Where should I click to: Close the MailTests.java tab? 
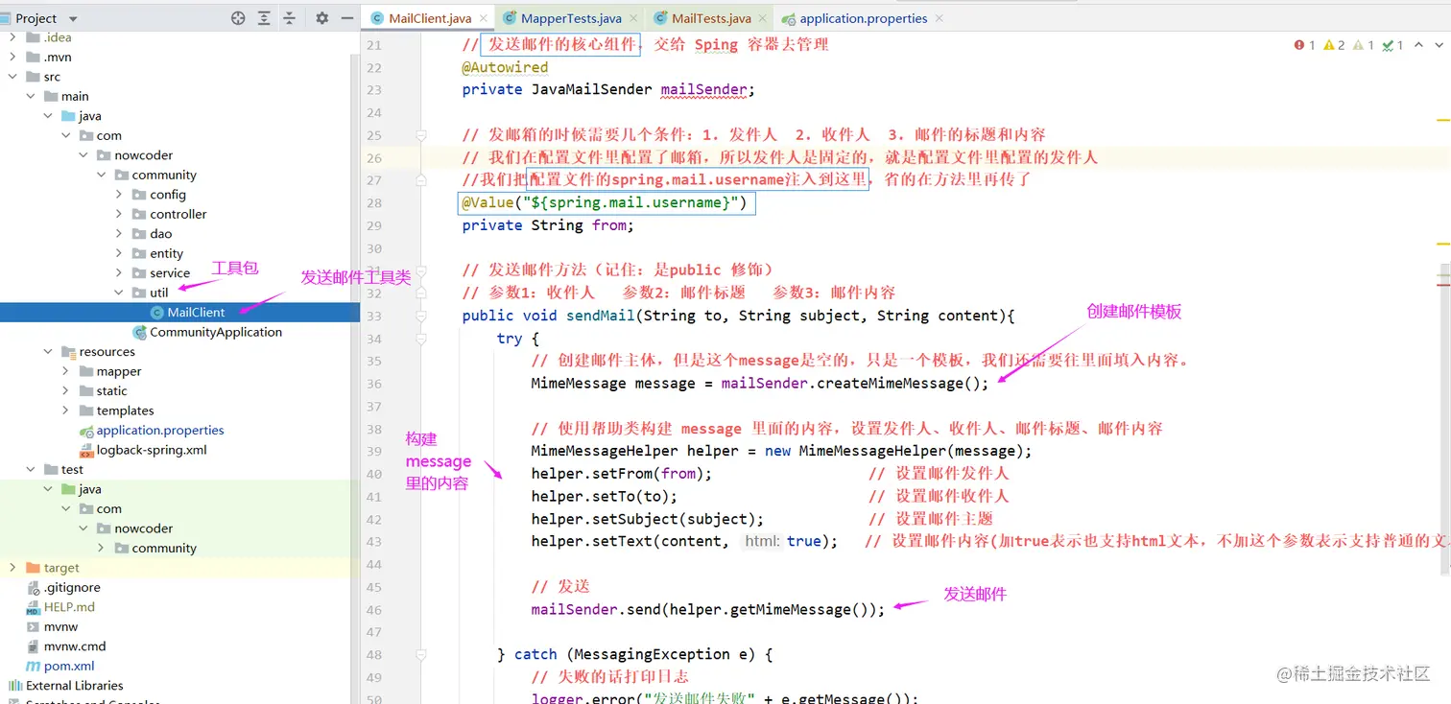tap(762, 18)
